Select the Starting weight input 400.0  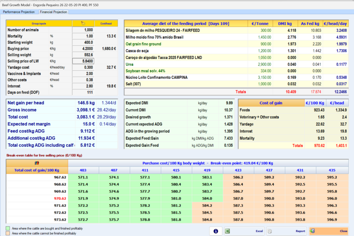83,42
